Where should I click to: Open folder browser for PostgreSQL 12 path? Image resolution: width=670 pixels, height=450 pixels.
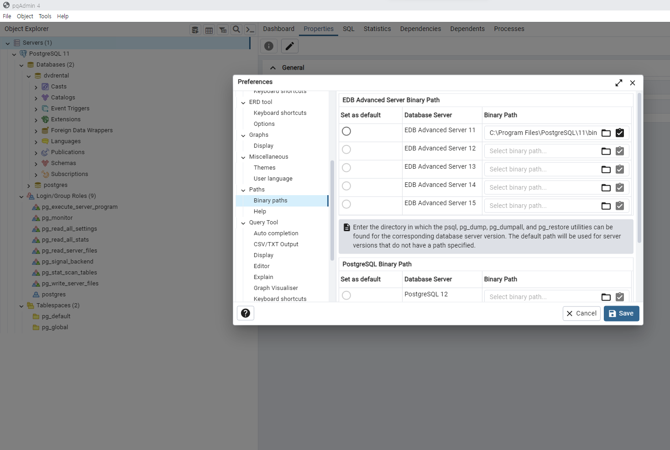tap(606, 297)
